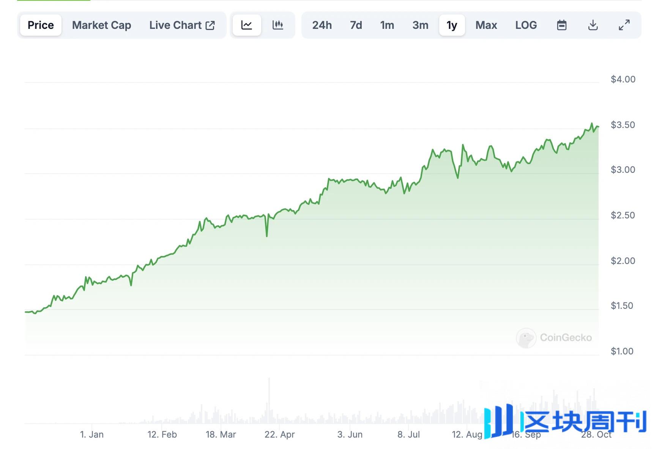Screen dimensions: 659x449
Task: Click the 1. Jan date label
Action: [92, 435]
